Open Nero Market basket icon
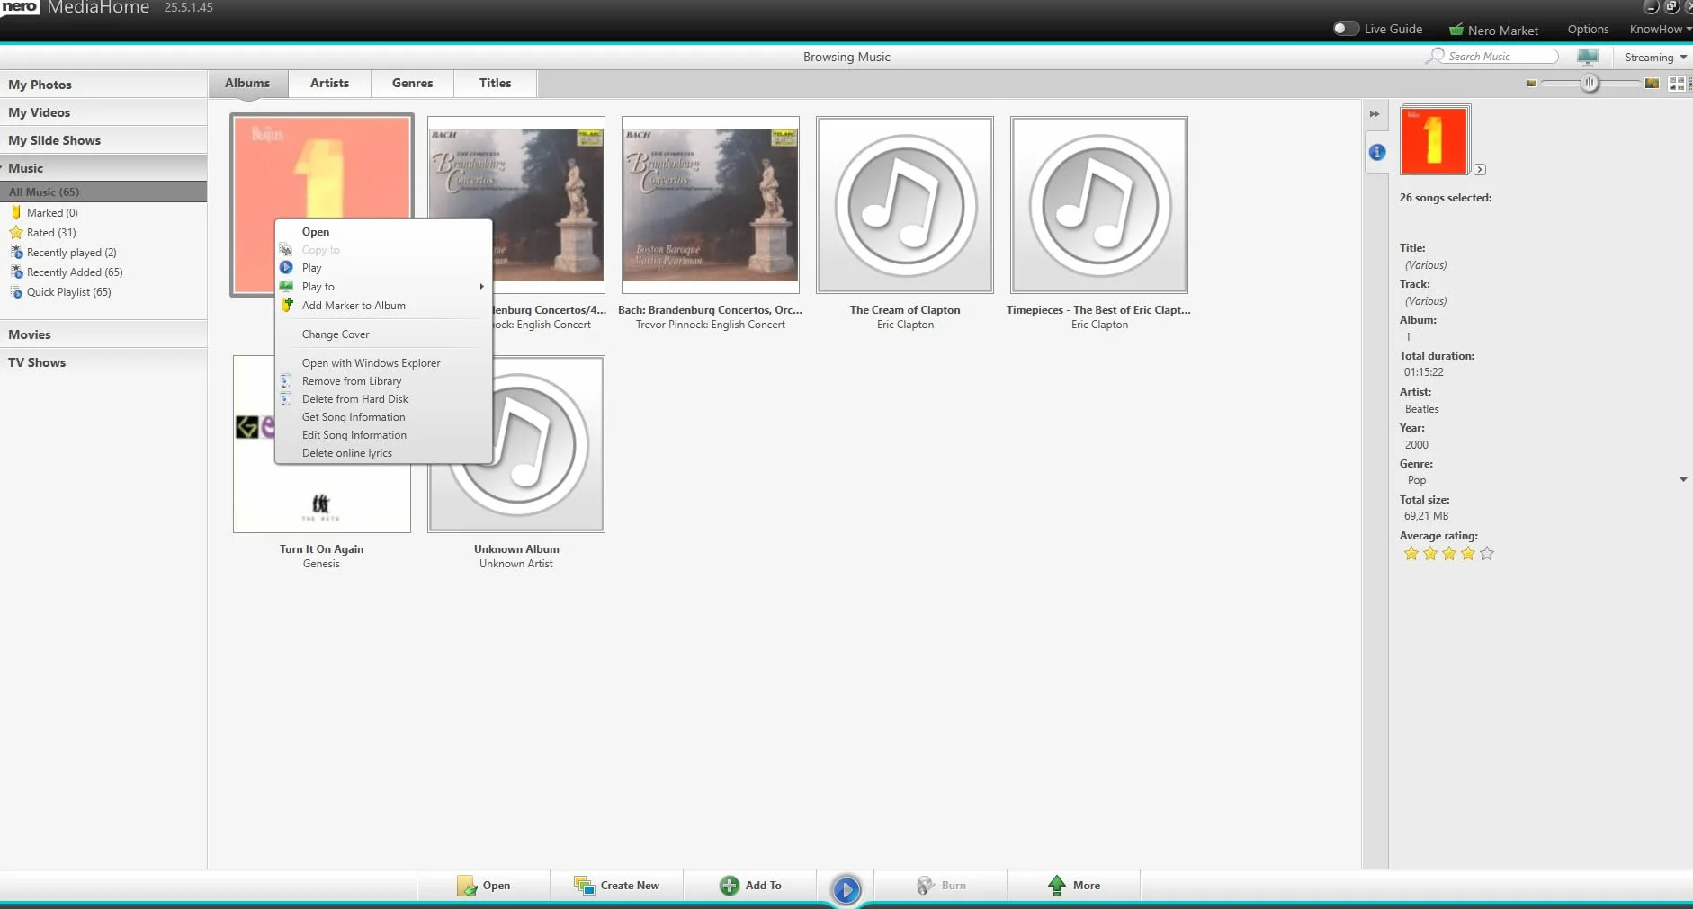The width and height of the screenshot is (1693, 909). tap(1456, 30)
